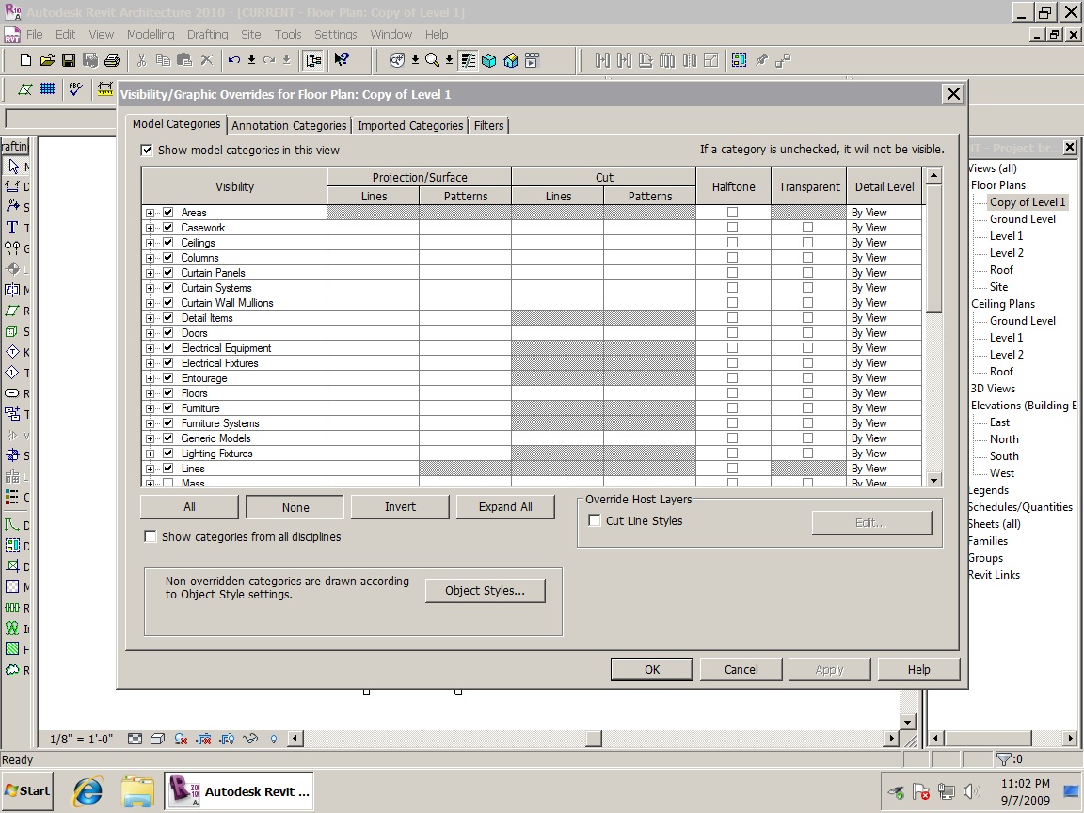The height and width of the screenshot is (813, 1084).
Task: Tick the Halftone checkbox for Casework
Action: pyautogui.click(x=732, y=228)
